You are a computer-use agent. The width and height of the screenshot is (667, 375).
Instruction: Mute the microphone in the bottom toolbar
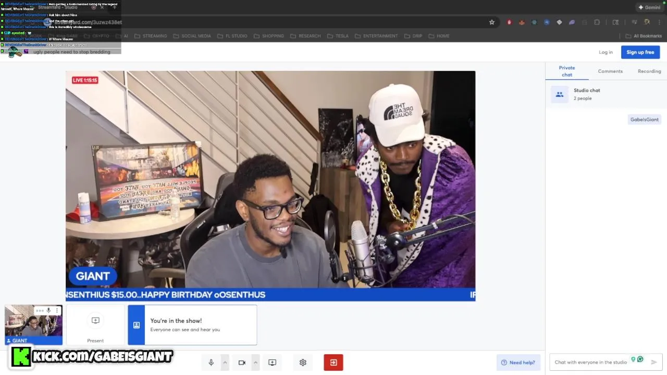point(211,362)
